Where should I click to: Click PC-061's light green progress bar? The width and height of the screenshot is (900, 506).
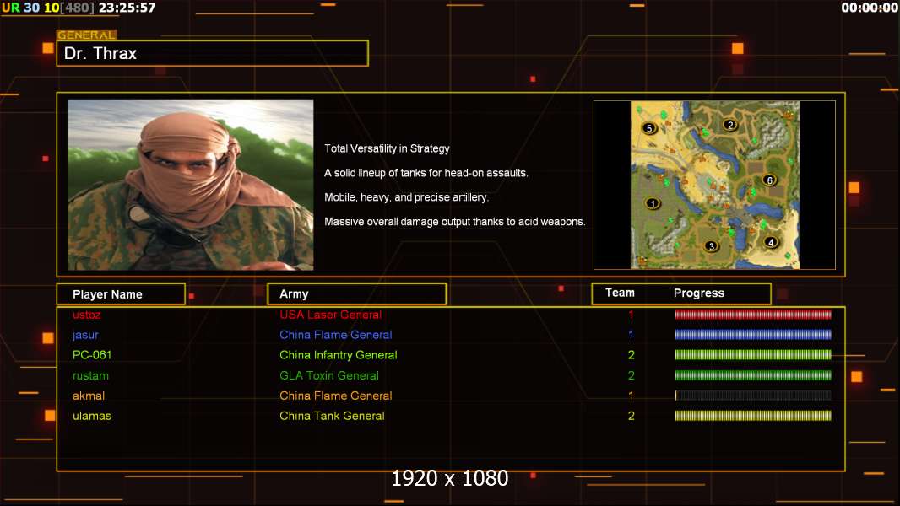coord(753,355)
